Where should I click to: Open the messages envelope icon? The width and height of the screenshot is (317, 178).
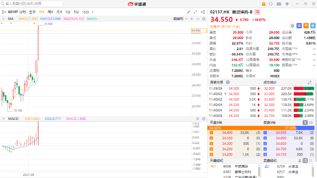coord(279,4)
